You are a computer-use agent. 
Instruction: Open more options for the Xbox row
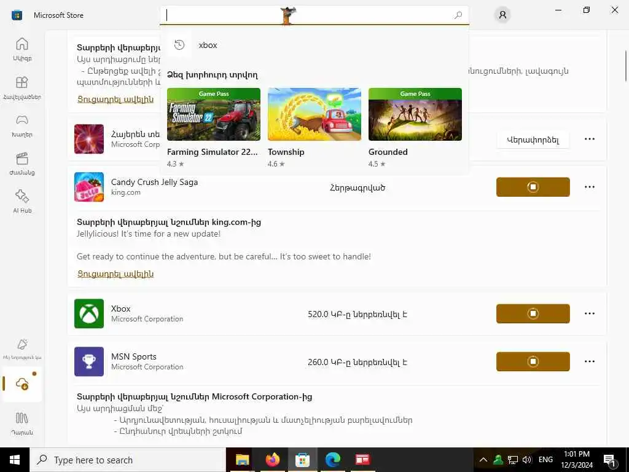click(589, 313)
